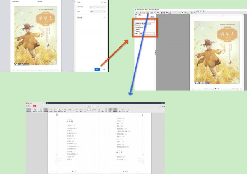The height and width of the screenshot is (174, 247).
Task: Click the page number field in reader toolbar
Action: (x=90, y=109)
